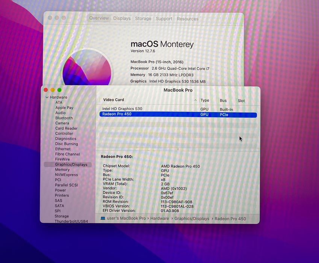Click the Memory 16 GB 2133 MHz LPDDR3 line
Screen dimensions: 319x263
tap(162, 75)
